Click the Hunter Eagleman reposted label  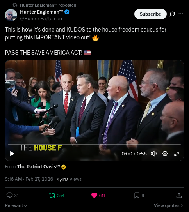pos(48,5)
